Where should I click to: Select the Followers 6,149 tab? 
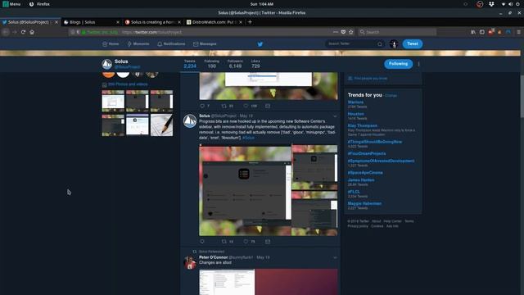(235, 64)
